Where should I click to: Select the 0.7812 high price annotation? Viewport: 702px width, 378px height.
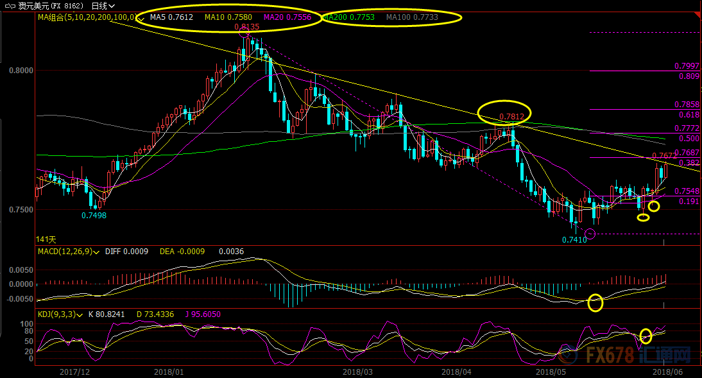[x=512, y=117]
